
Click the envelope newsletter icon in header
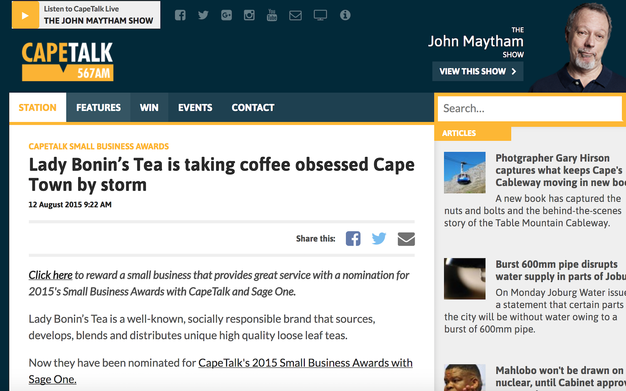[295, 15]
